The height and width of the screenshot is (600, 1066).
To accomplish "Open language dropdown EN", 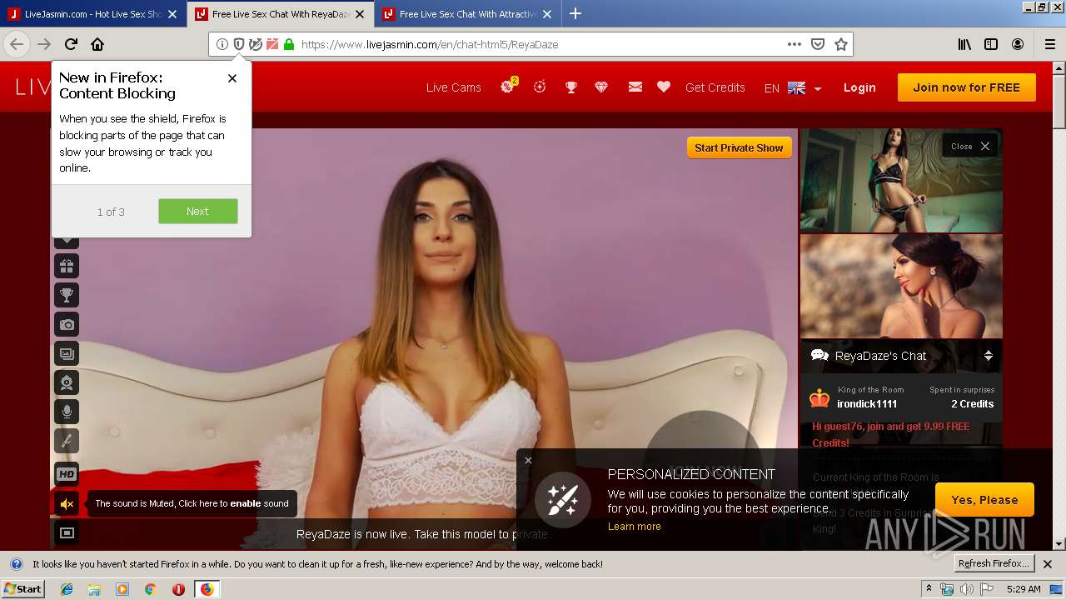I will point(792,87).
